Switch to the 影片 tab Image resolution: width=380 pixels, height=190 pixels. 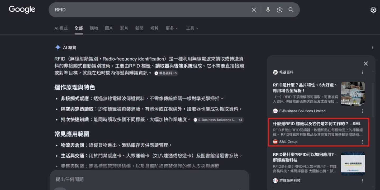[x=124, y=28]
